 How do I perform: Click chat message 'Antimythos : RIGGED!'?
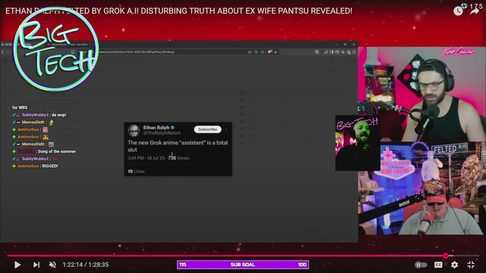click(35, 166)
